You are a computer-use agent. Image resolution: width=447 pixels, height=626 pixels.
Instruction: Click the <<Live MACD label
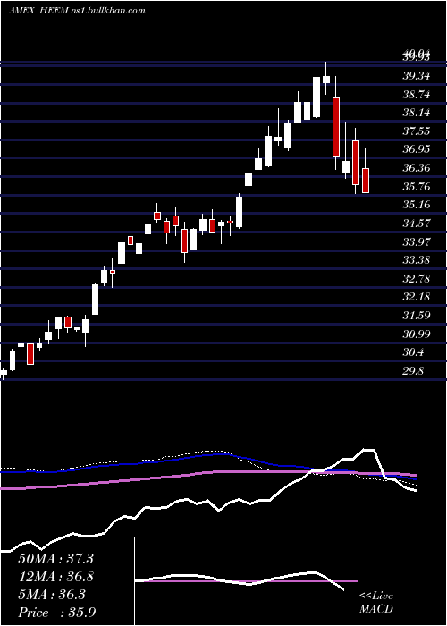pyautogui.click(x=376, y=603)
